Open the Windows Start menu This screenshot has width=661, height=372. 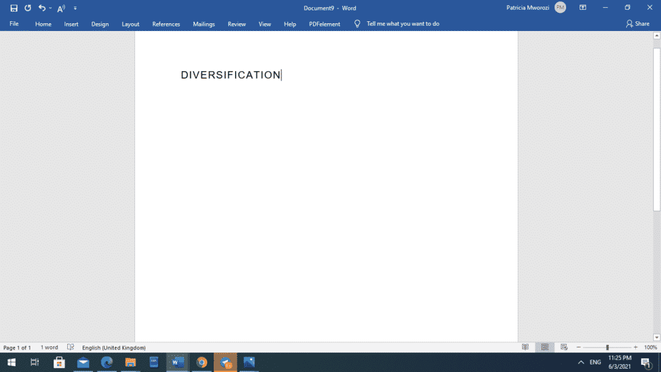12,362
